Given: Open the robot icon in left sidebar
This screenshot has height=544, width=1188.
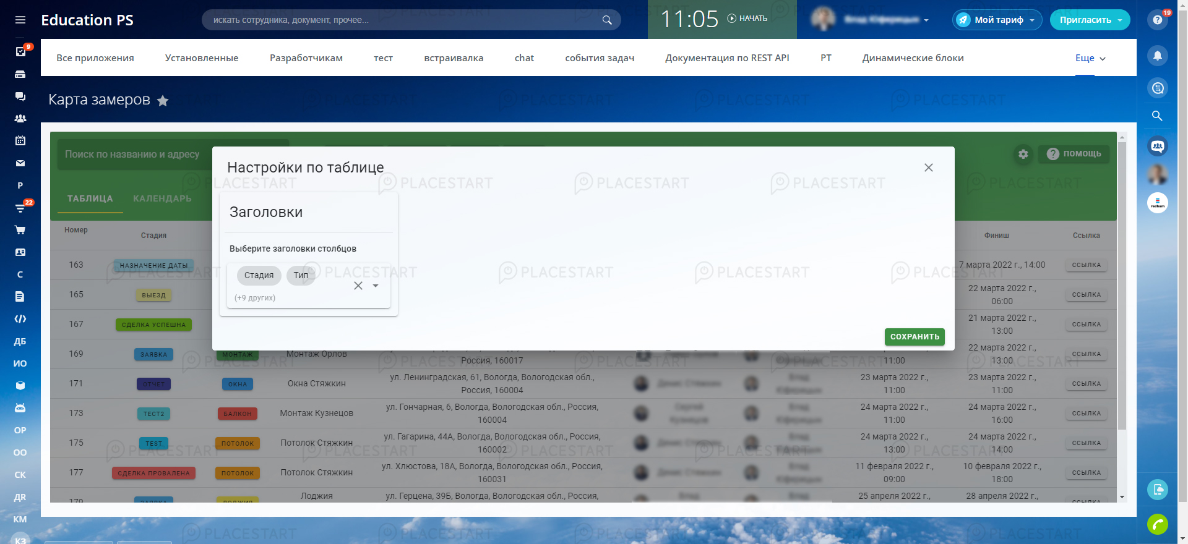Looking at the screenshot, I should click(20, 408).
